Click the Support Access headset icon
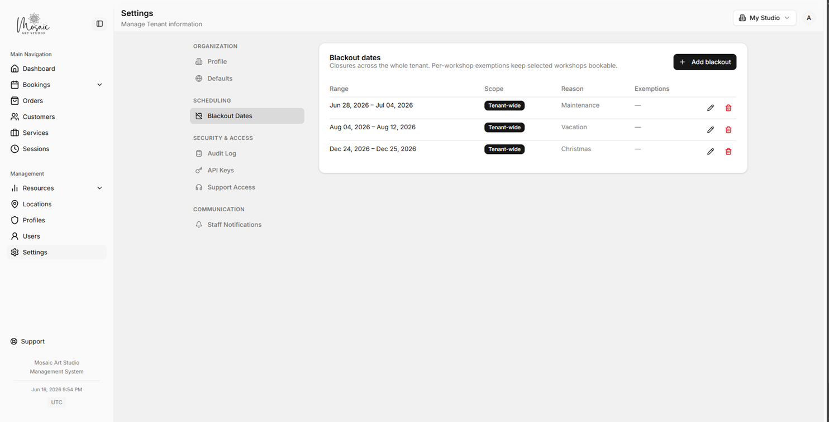 click(x=199, y=187)
